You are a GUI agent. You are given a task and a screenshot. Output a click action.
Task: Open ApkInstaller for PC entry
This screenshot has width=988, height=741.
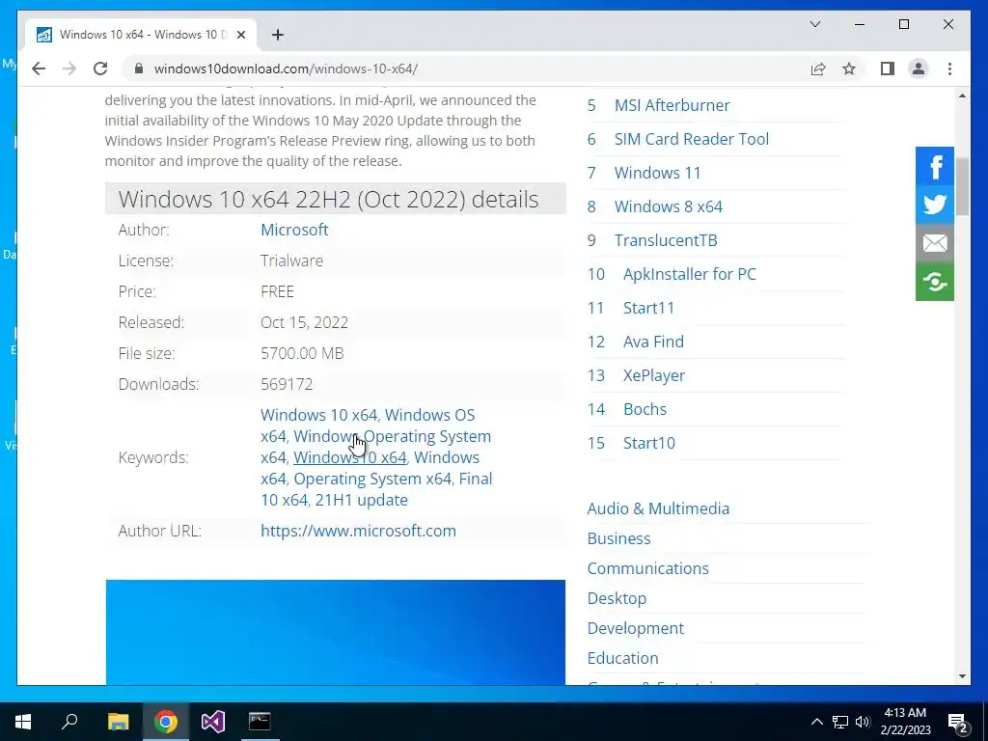click(690, 274)
